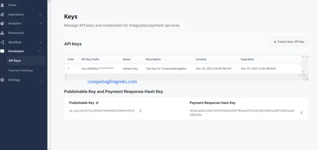Viewport: 318px width, 150px height.
Task: Expand the Workflow chevron
Action: point(40,42)
